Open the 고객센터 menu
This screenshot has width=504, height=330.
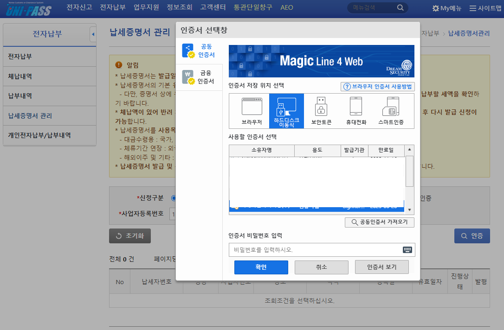(213, 7)
